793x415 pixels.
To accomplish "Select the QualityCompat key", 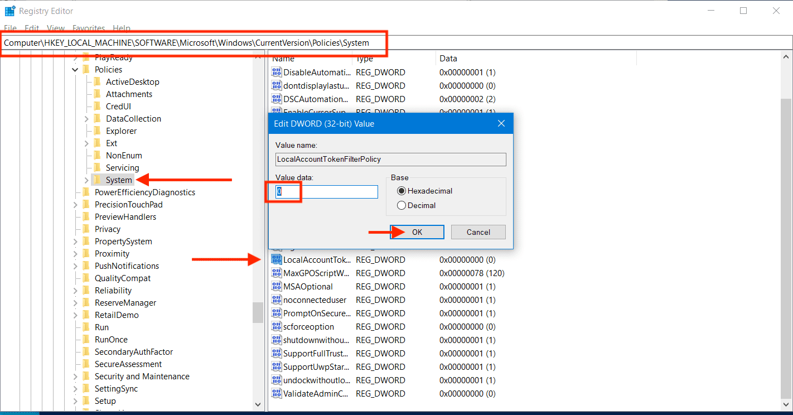I will 123,278.
